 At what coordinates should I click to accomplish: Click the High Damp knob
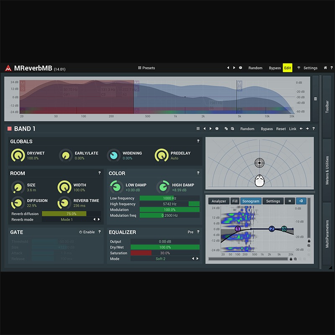[163, 187]
